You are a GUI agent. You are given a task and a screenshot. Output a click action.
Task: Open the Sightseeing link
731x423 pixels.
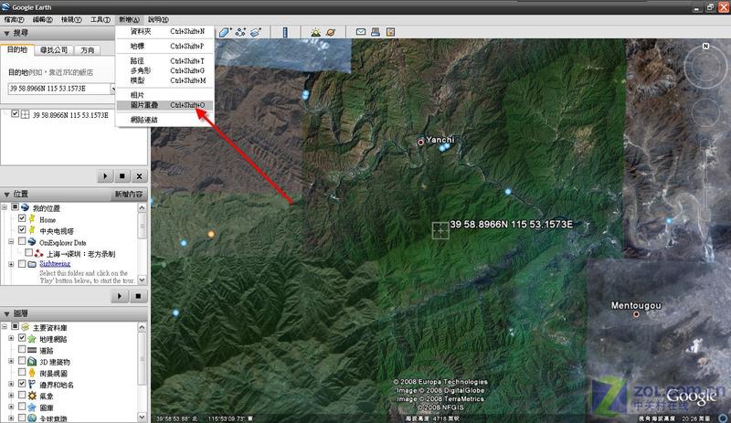[55, 264]
